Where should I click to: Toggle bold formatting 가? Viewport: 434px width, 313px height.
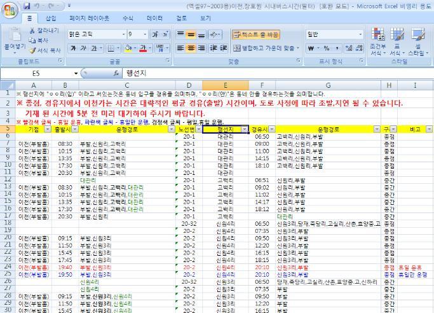[x=73, y=48]
